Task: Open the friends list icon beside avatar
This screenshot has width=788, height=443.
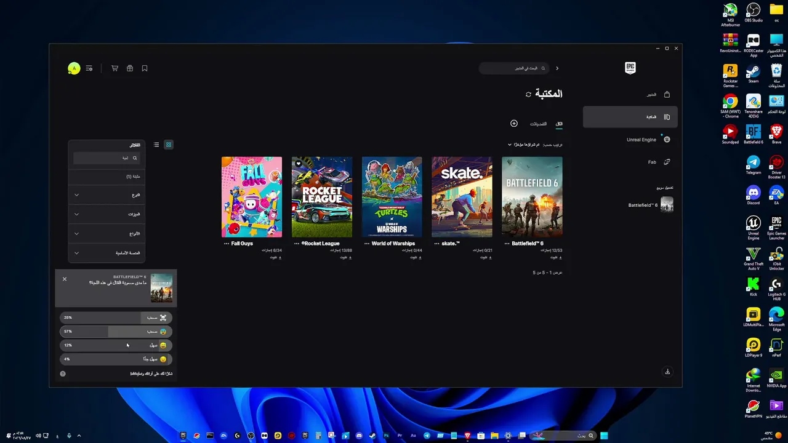Action: point(89,68)
